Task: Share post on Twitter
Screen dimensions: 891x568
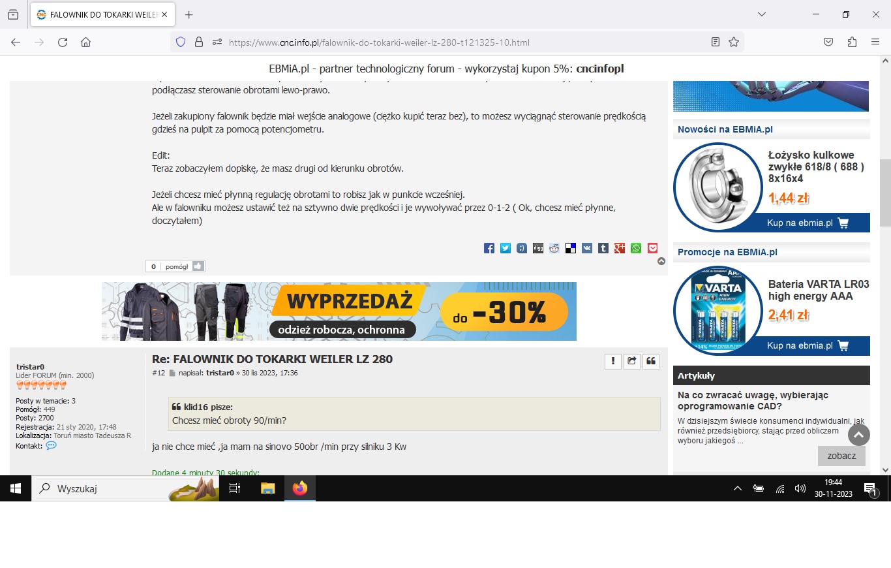Action: click(506, 248)
